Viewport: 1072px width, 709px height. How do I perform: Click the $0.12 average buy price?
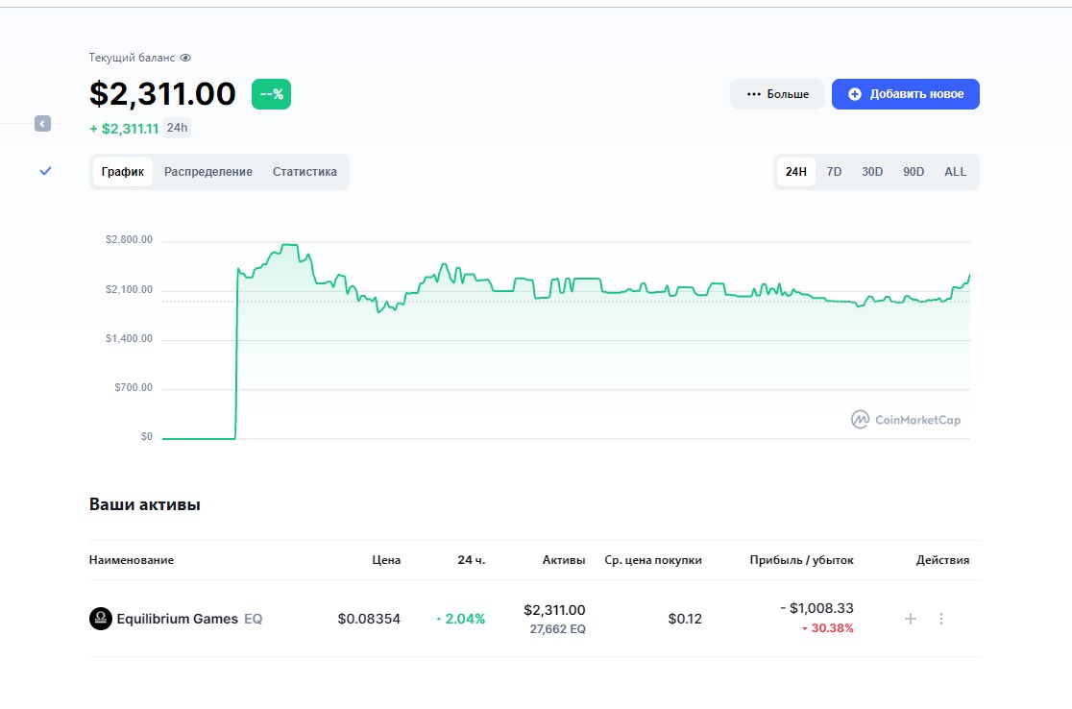tap(685, 619)
